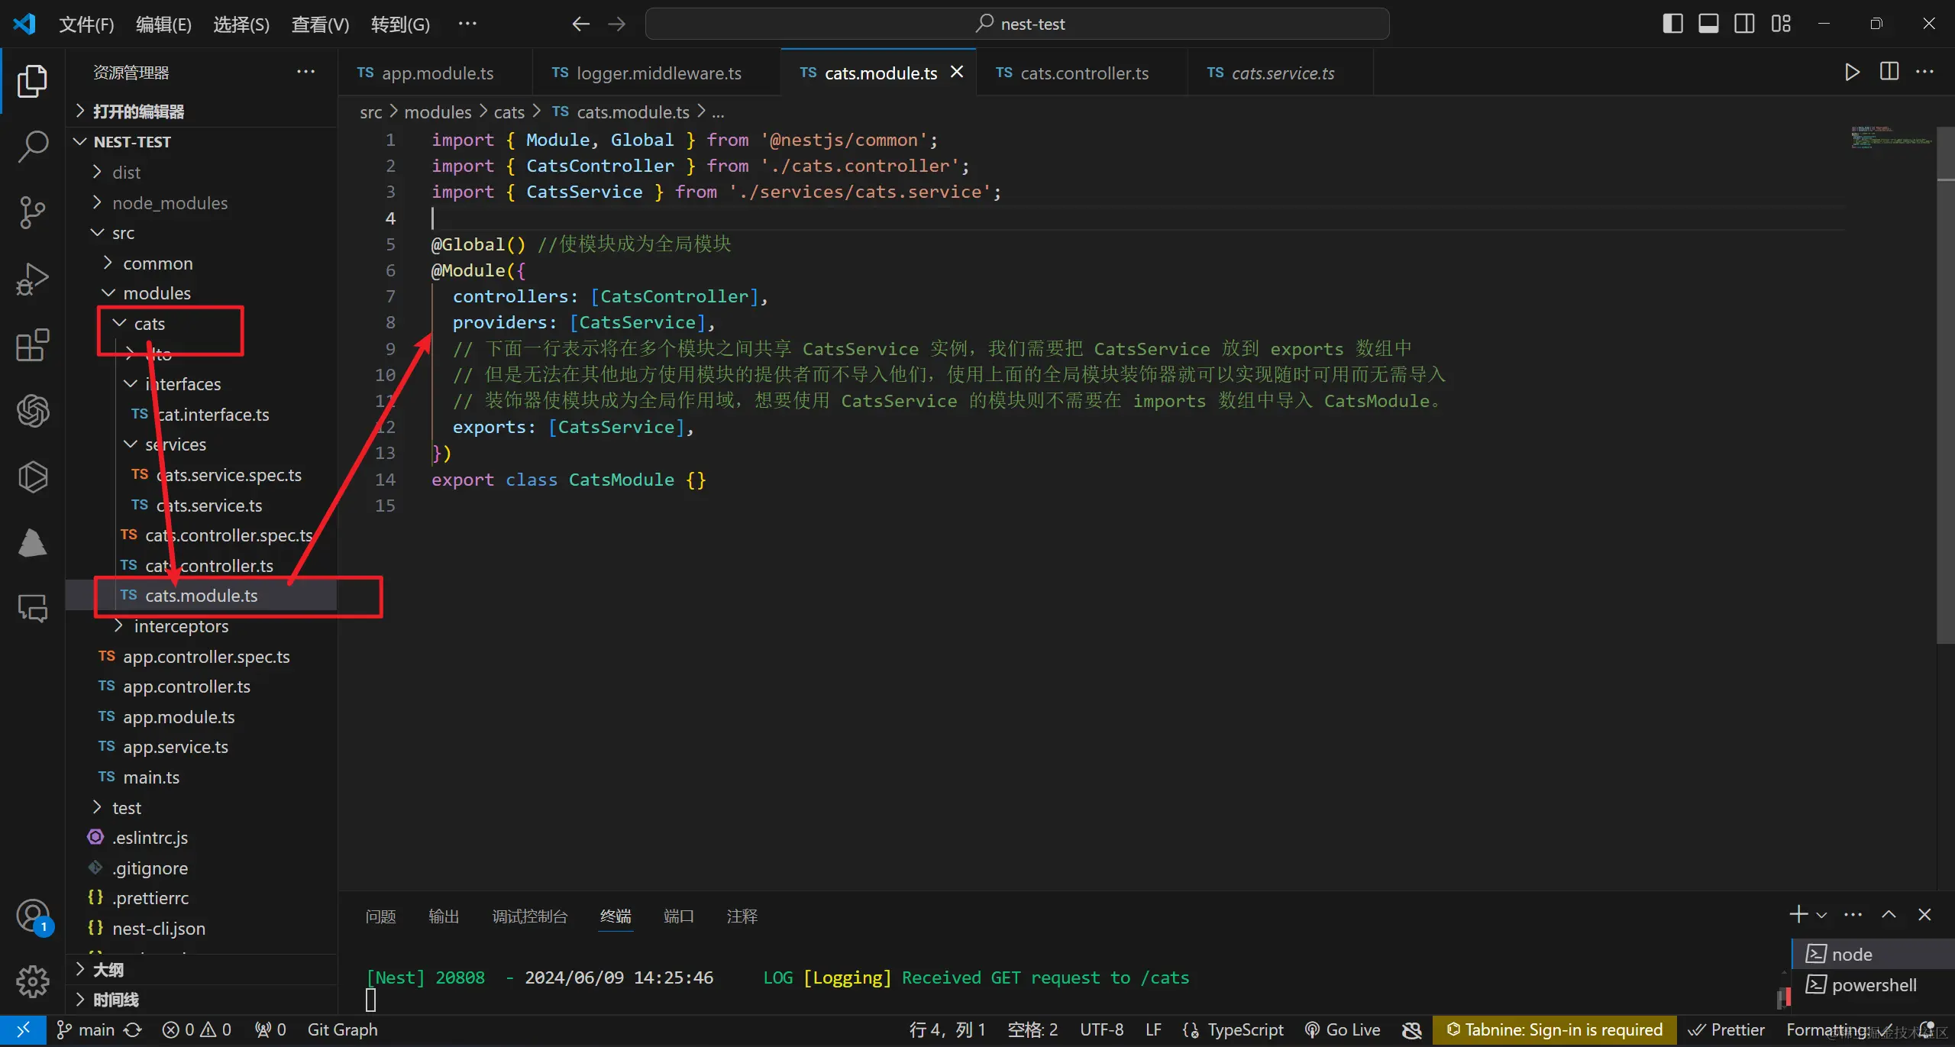Image resolution: width=1955 pixels, height=1047 pixels.
Task: Expand the 时间线 timeline section
Action: 202,999
